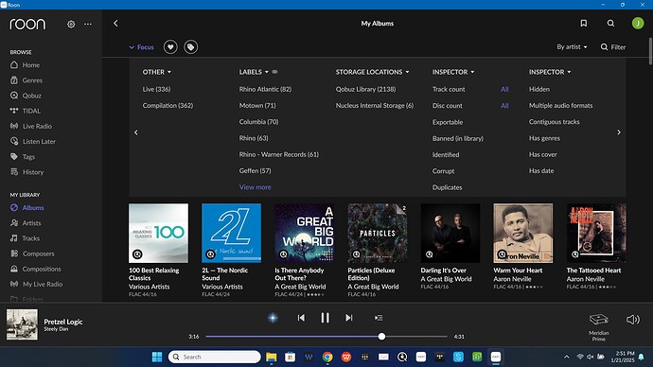Image resolution: width=653 pixels, height=367 pixels.
Task: Open the profile avatar J
Action: 638,24
